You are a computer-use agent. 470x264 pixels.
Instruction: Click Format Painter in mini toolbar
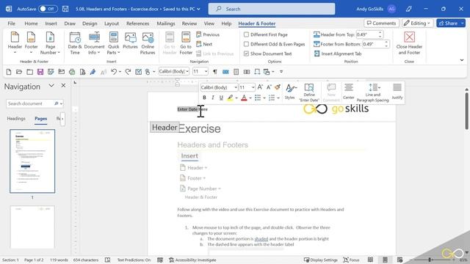point(278,87)
